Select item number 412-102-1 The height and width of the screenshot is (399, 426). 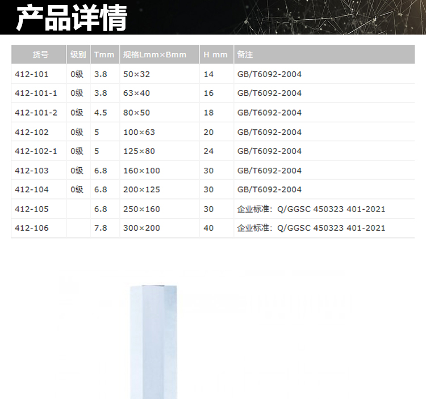36,151
